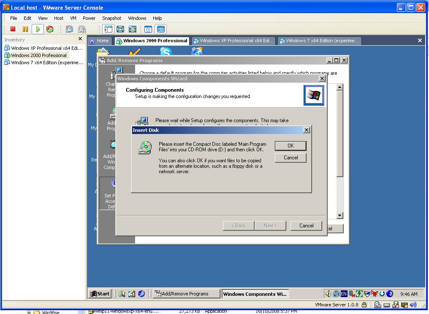Toggle the inventory panel toolbar icon
Image resolution: width=429 pixels, height=314 pixels.
[x=109, y=29]
